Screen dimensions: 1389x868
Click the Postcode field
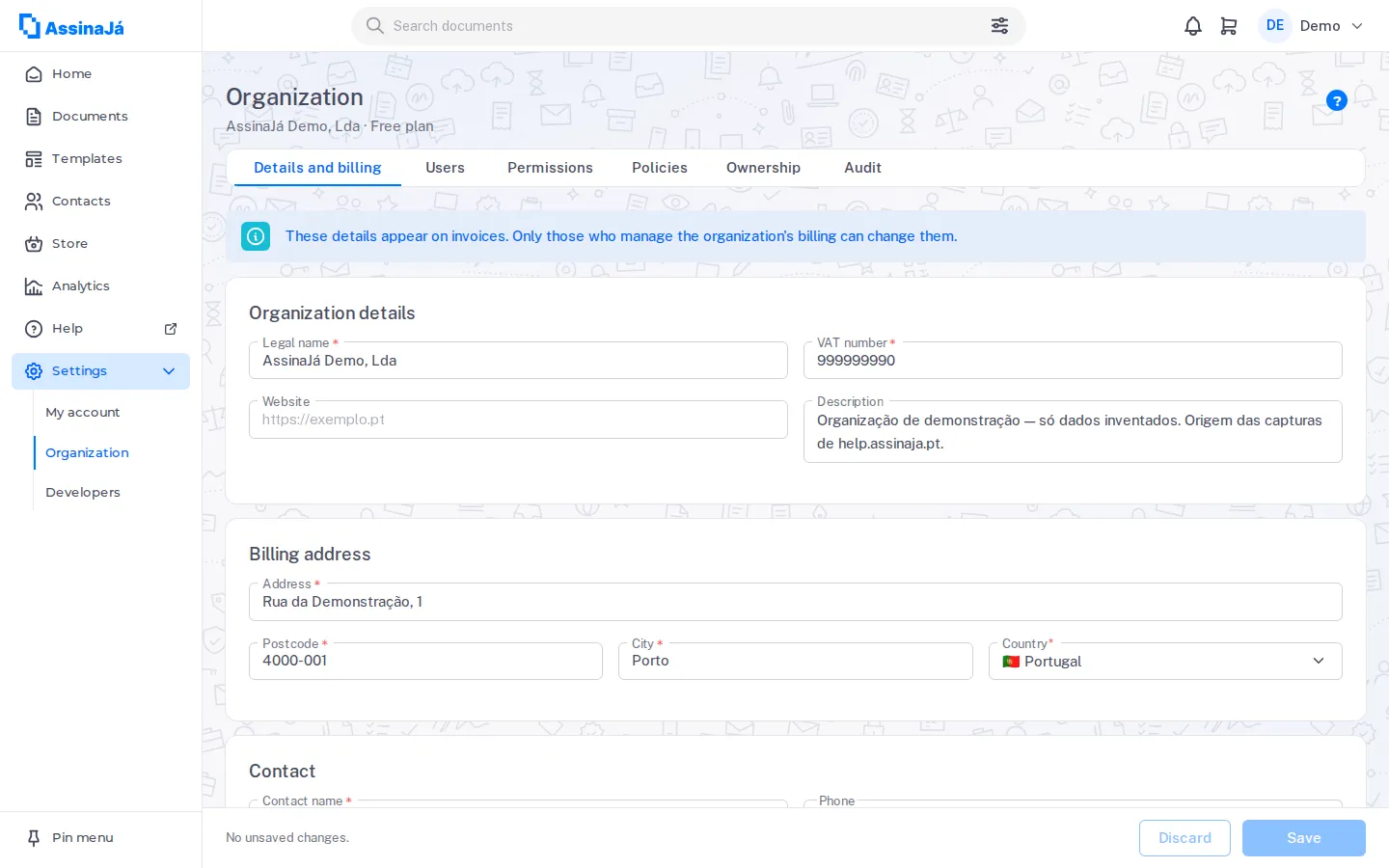point(425,661)
